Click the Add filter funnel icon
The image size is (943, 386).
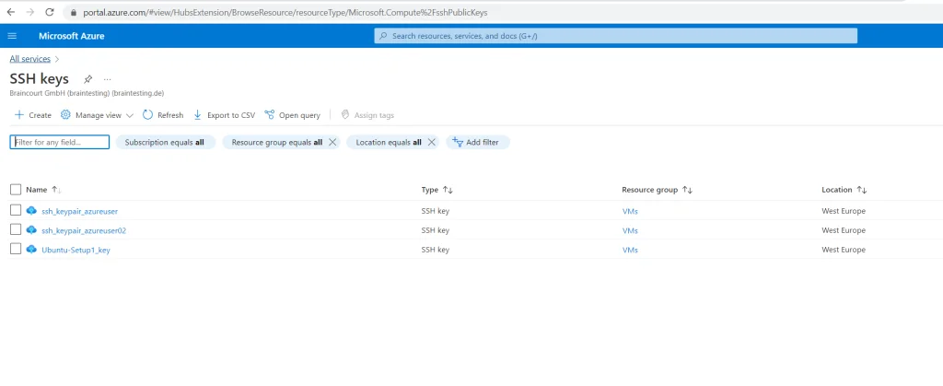click(458, 142)
